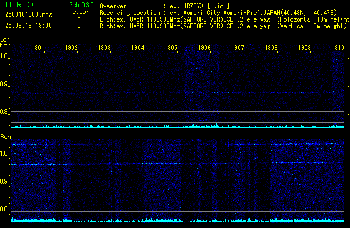Click the HROFFT title text

click(x=34, y=4)
